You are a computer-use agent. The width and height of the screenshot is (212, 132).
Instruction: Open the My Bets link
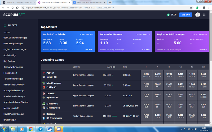coord(12,25)
